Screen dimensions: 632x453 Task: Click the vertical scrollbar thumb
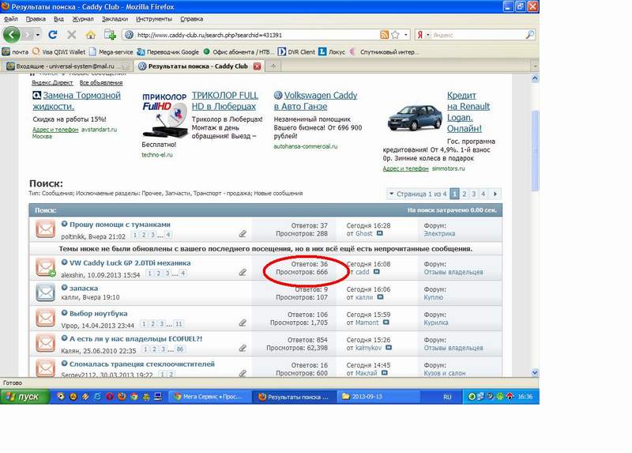pos(535,151)
